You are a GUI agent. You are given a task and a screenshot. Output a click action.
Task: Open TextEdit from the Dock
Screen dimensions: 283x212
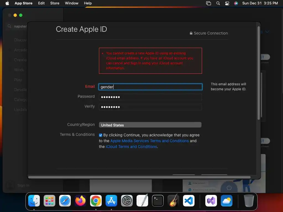pos(142,200)
